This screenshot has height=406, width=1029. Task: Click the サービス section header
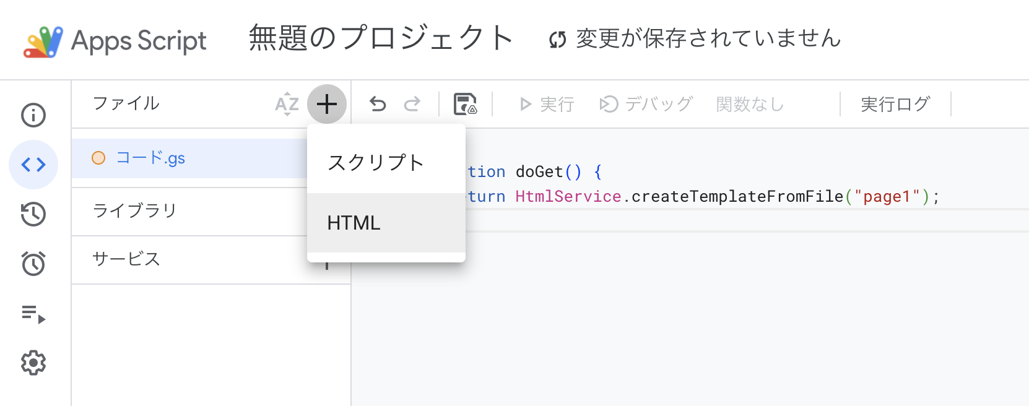126,259
